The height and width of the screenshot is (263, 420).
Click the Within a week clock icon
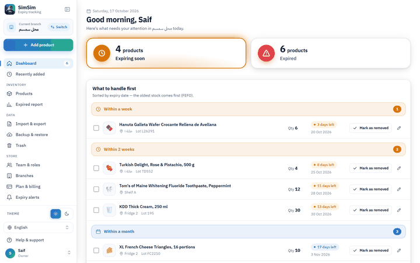point(98,109)
